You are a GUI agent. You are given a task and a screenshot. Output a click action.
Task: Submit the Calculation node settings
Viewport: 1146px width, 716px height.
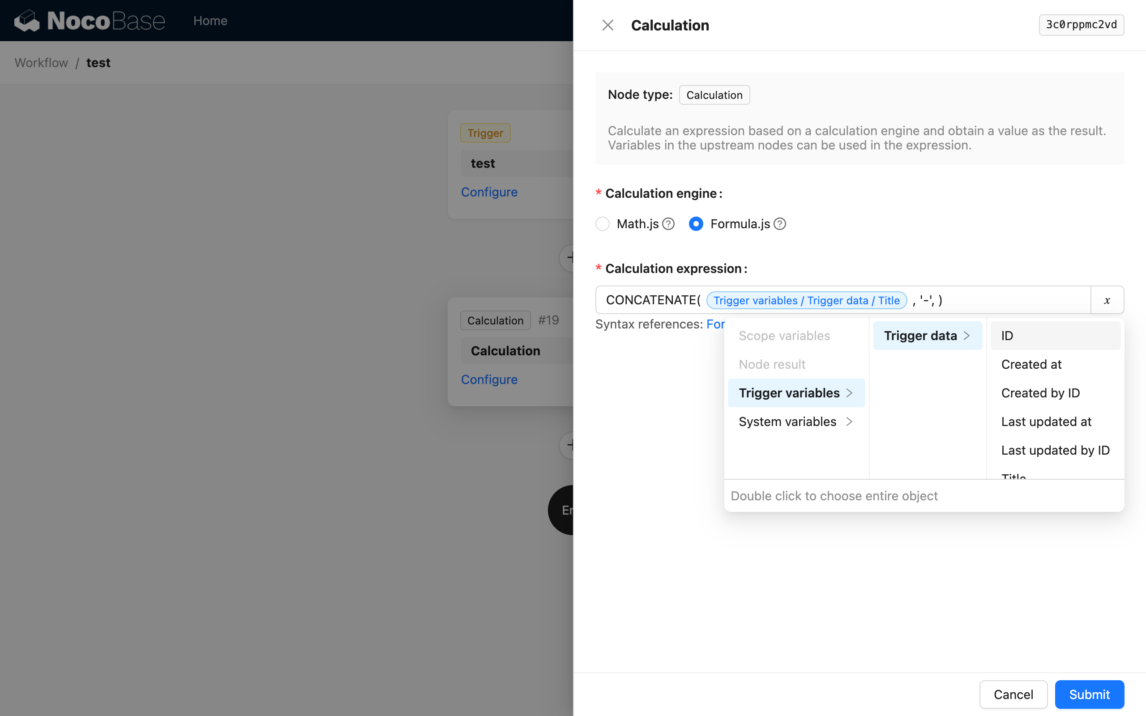[1089, 694]
